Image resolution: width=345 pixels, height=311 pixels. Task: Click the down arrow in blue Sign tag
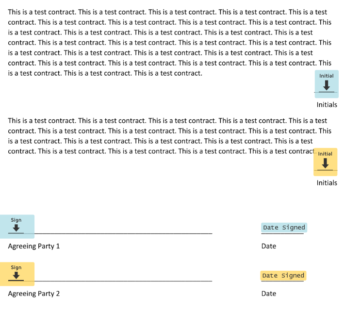pyautogui.click(x=16, y=228)
